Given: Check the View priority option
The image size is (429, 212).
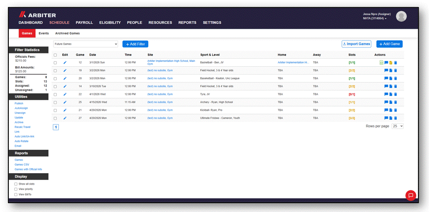Looking at the screenshot, I should [x=16, y=189].
